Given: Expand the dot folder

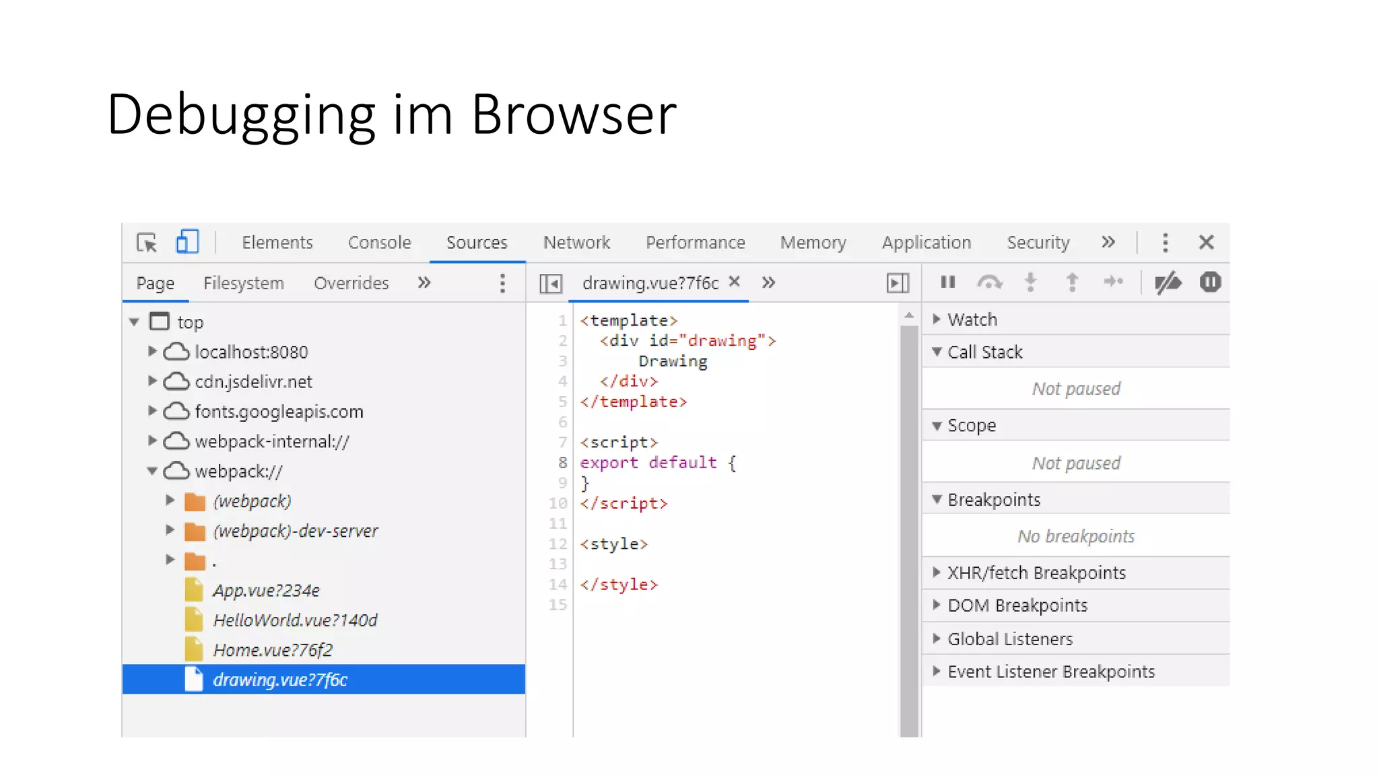Looking at the screenshot, I should pyautogui.click(x=170, y=559).
